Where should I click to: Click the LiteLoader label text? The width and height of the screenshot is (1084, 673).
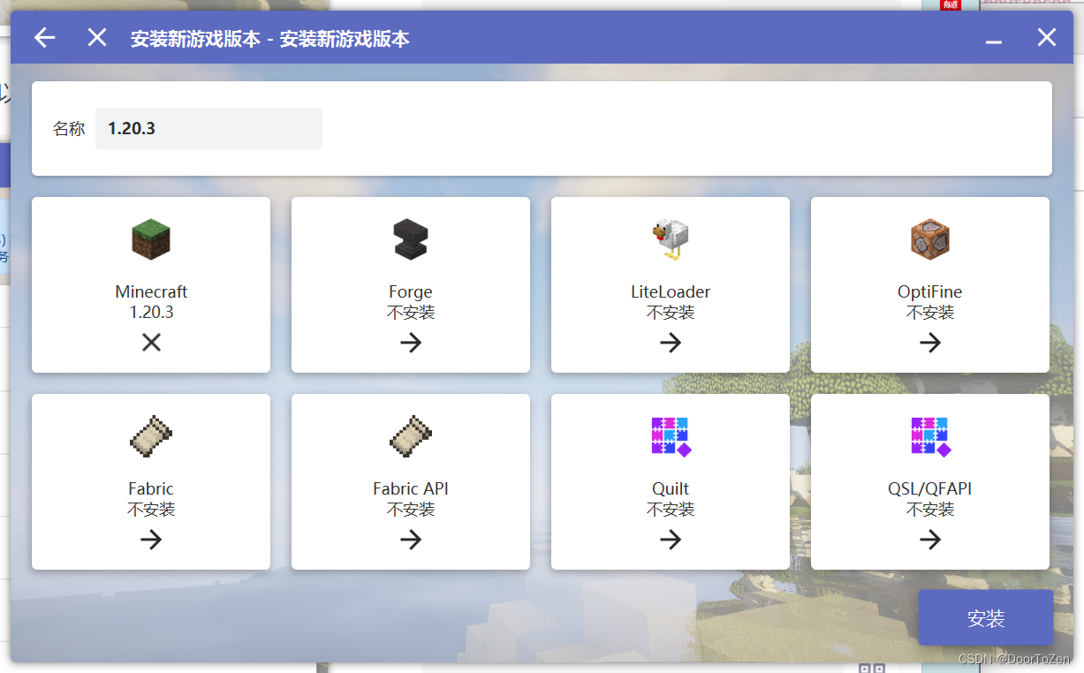tap(671, 291)
